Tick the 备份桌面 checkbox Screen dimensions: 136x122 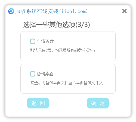[33, 74]
